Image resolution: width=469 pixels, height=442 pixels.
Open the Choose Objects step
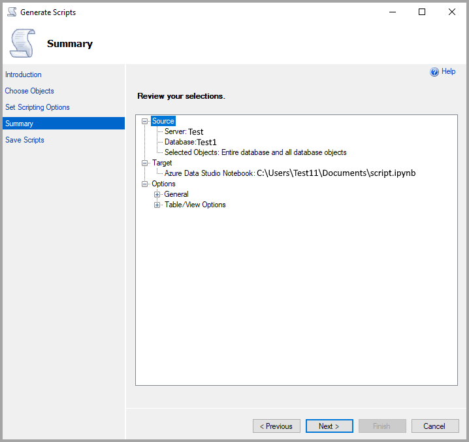coord(29,91)
